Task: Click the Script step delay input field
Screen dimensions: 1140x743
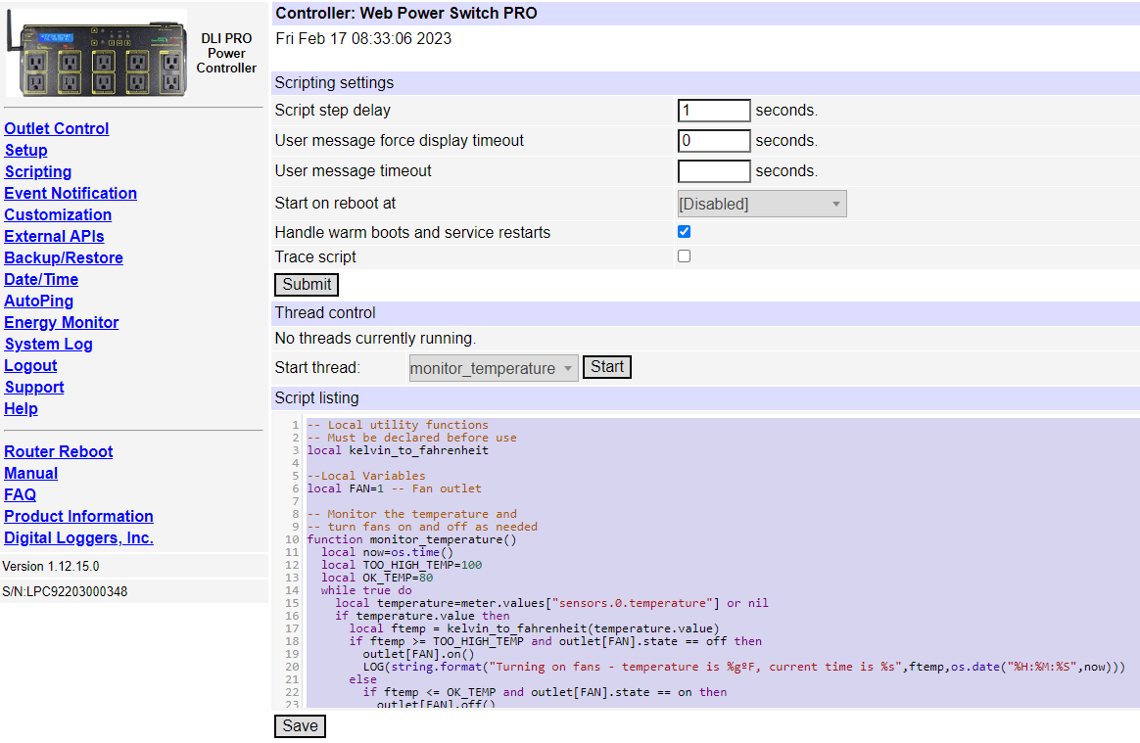Action: 713,111
